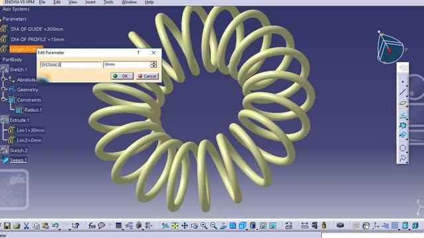Screen dimensions: 424x238
Task: Click the Shading view mode cylinder icon
Action: (x=252, y=225)
